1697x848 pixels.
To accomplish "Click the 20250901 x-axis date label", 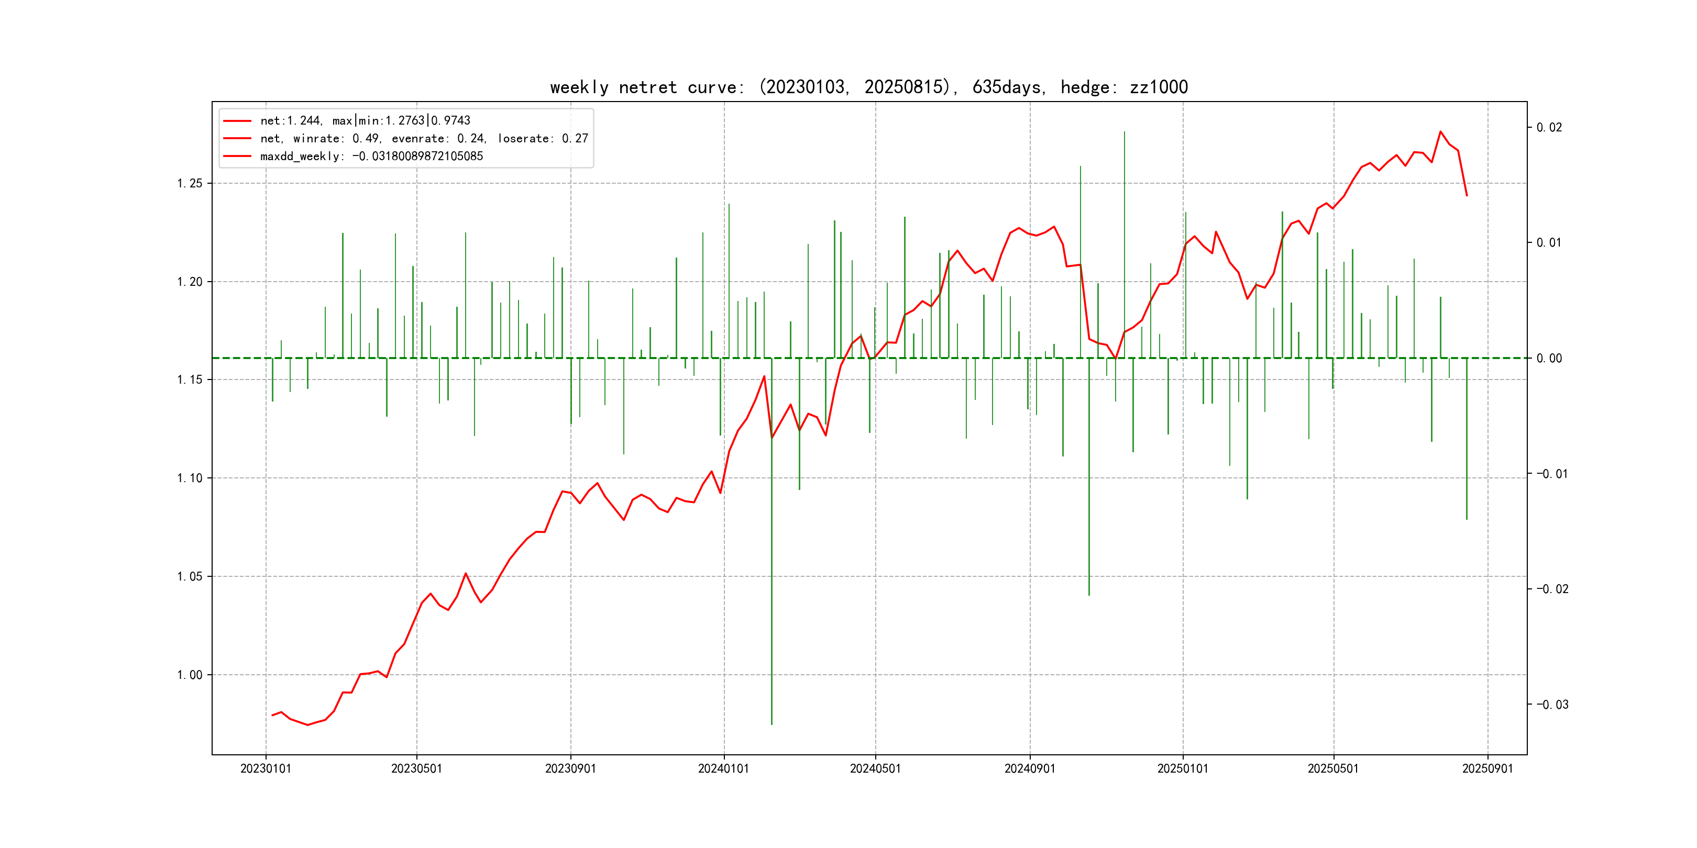I will 1487,769.
